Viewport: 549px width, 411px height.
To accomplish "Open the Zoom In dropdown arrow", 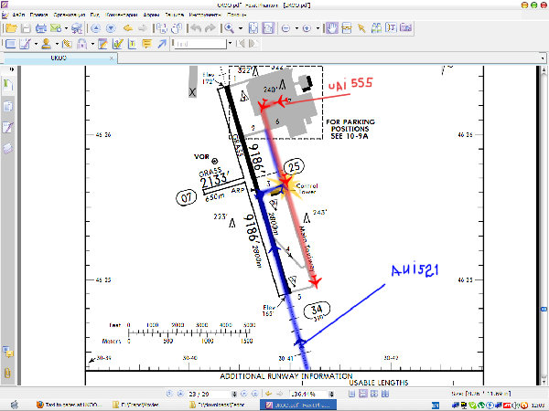I will 318,28.
